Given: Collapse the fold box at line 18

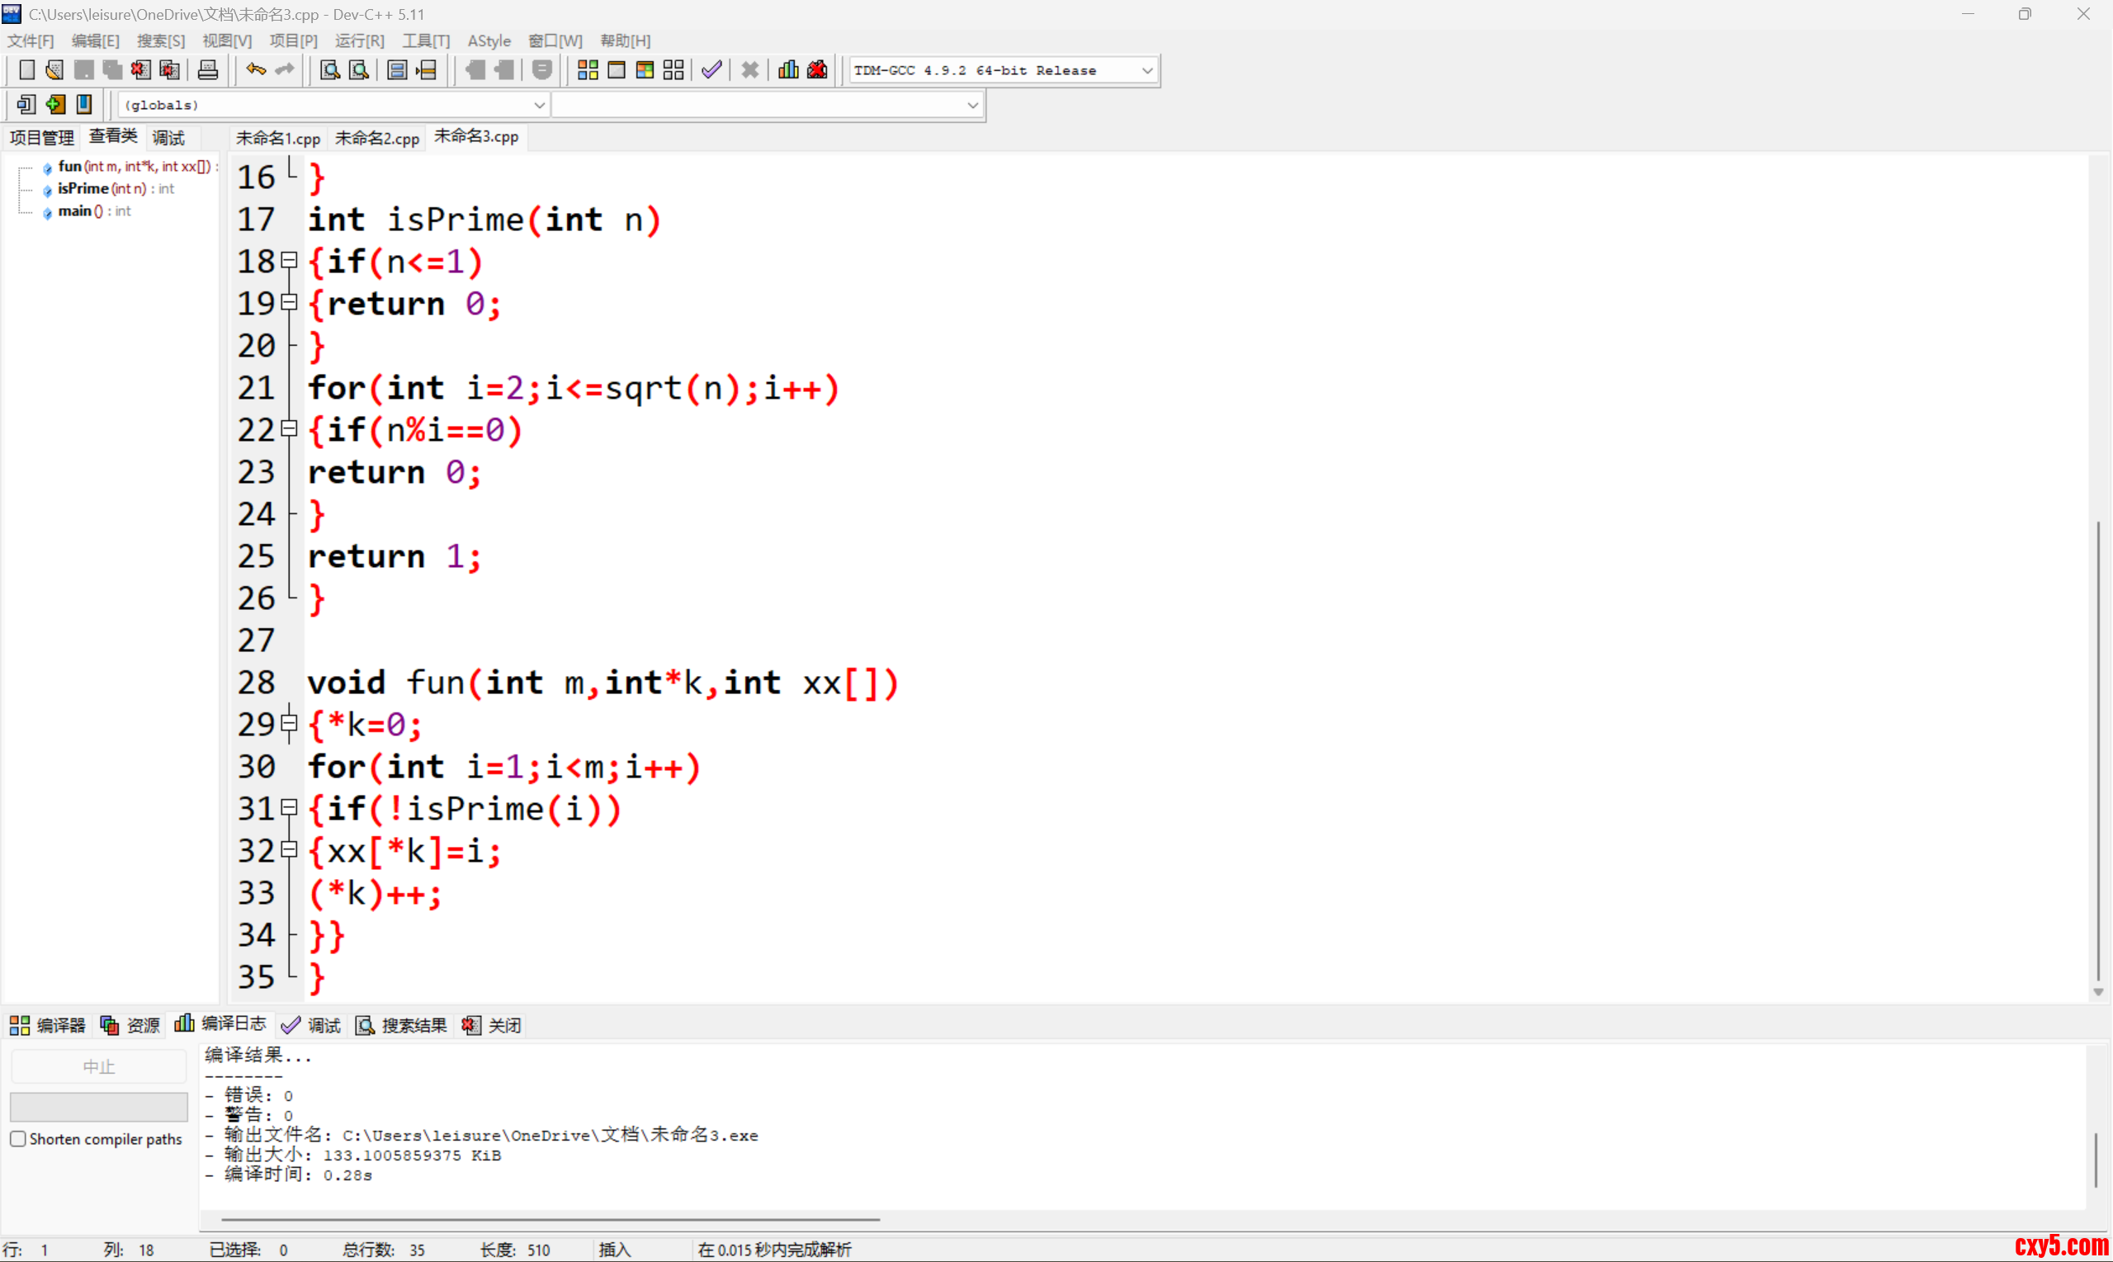Looking at the screenshot, I should 289,261.
